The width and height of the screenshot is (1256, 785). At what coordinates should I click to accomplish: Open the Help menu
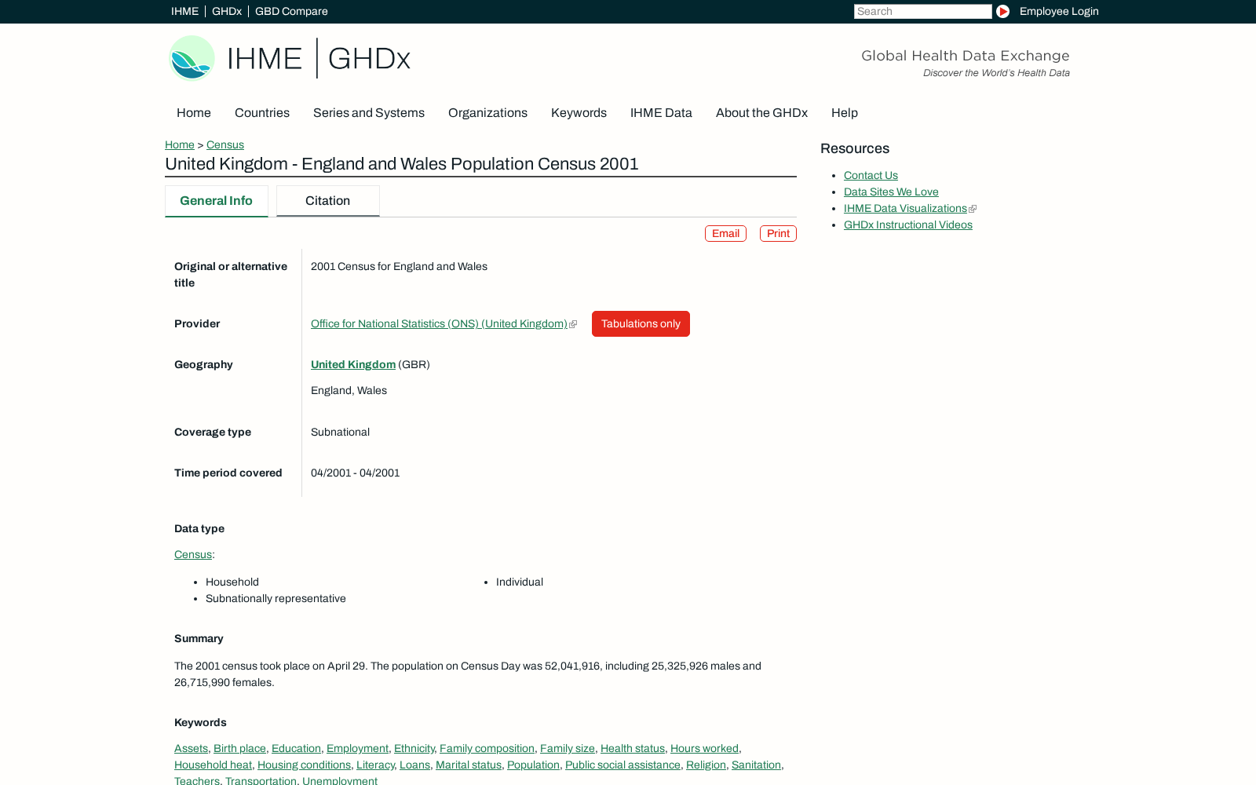[x=845, y=113]
